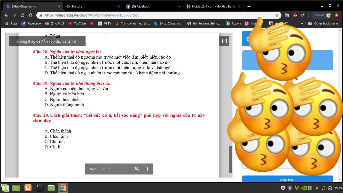Image resolution: width=343 pixels, height=193 pixels.
Task: Open Terminal from the taskbar
Action: [x=40, y=188]
